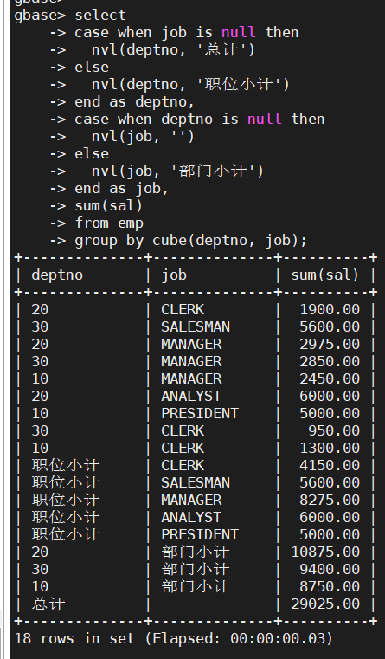Click the line "group by cube(deptno, job);"
The width and height of the screenshot is (385, 659).
191,241
